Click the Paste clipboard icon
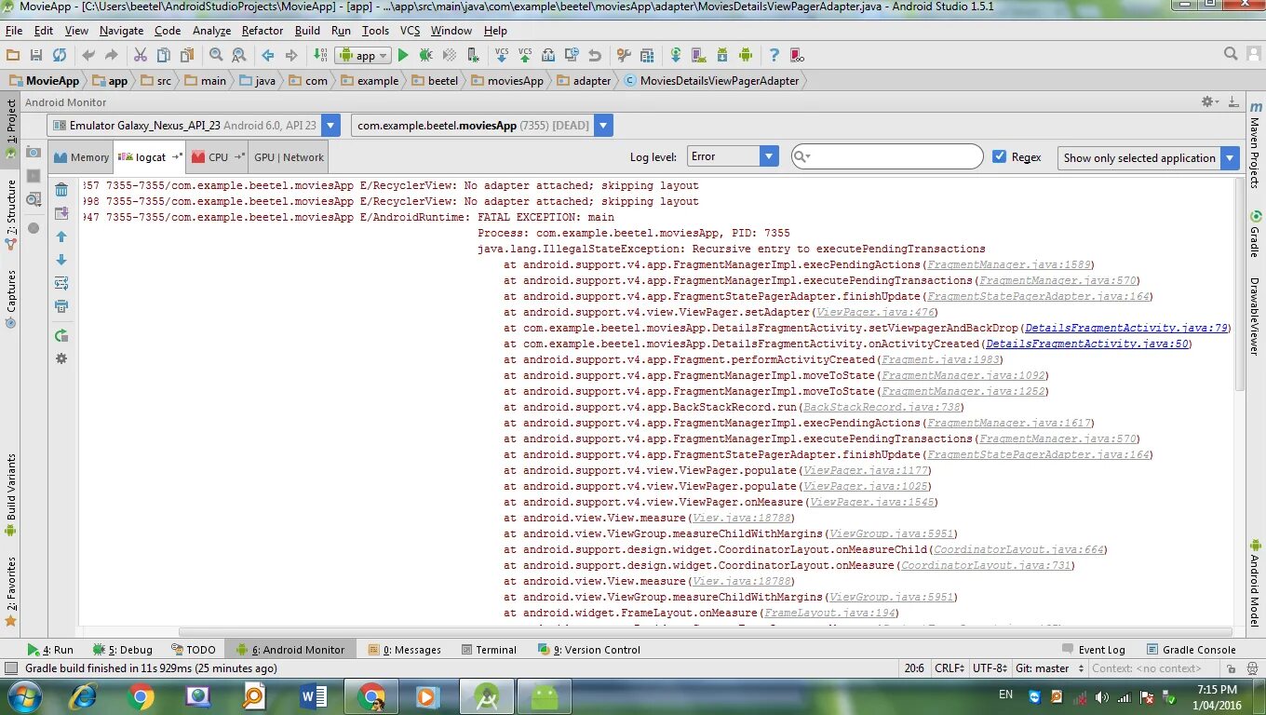 click(187, 56)
